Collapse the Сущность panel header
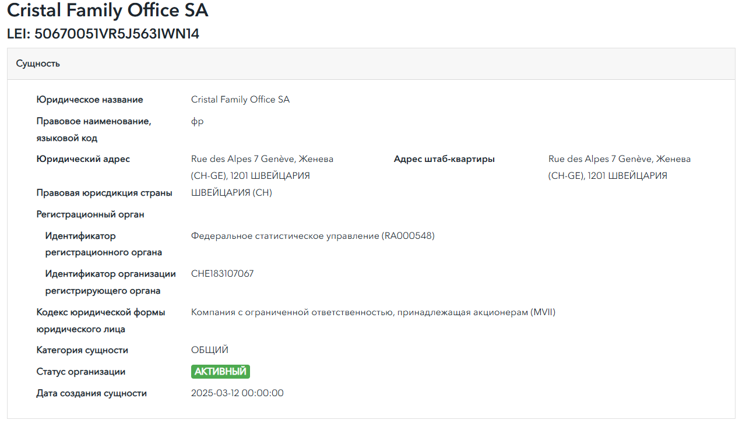Screen dimensions: 739x427 [x=38, y=63]
